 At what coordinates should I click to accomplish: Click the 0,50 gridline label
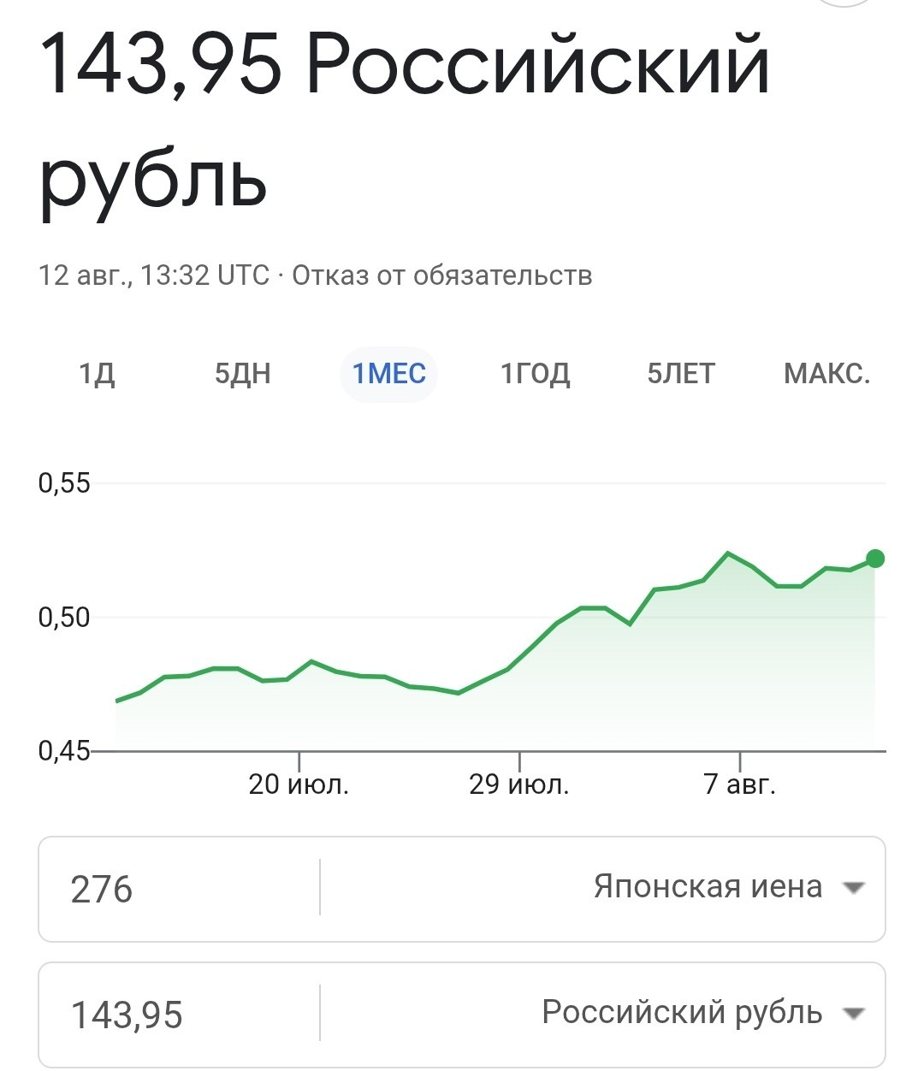pyautogui.click(x=64, y=617)
